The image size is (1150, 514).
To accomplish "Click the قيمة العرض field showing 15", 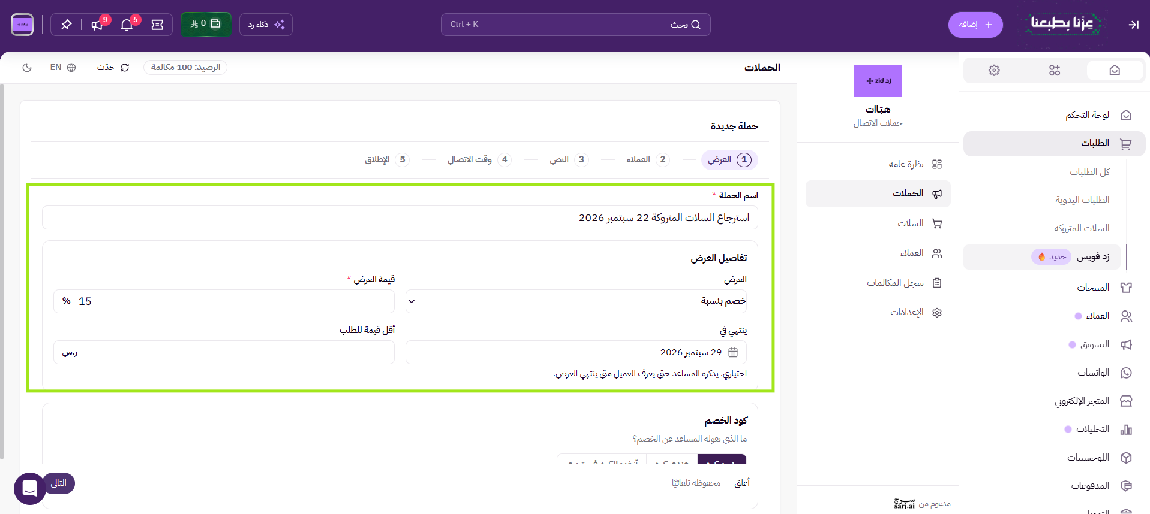I will pyautogui.click(x=224, y=301).
